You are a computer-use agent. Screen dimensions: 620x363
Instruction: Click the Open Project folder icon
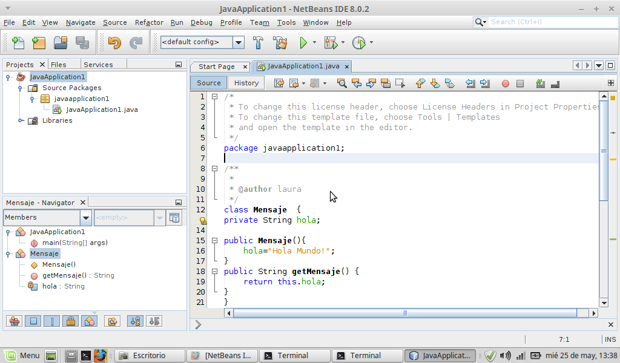pos(60,43)
